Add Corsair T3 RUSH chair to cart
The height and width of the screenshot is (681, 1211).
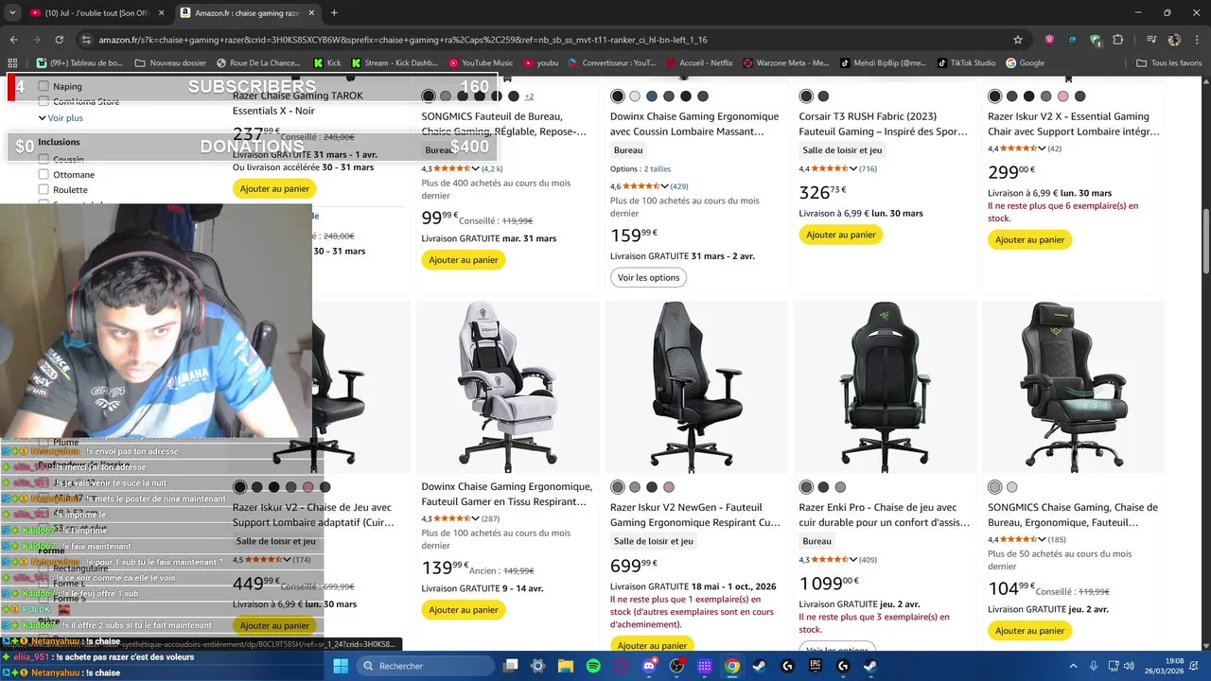click(841, 235)
